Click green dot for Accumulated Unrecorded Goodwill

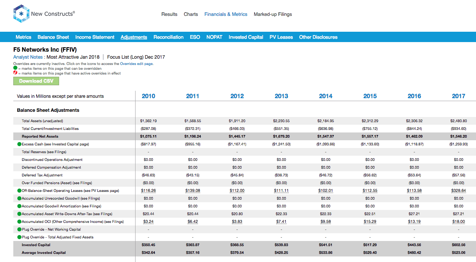[19, 199]
